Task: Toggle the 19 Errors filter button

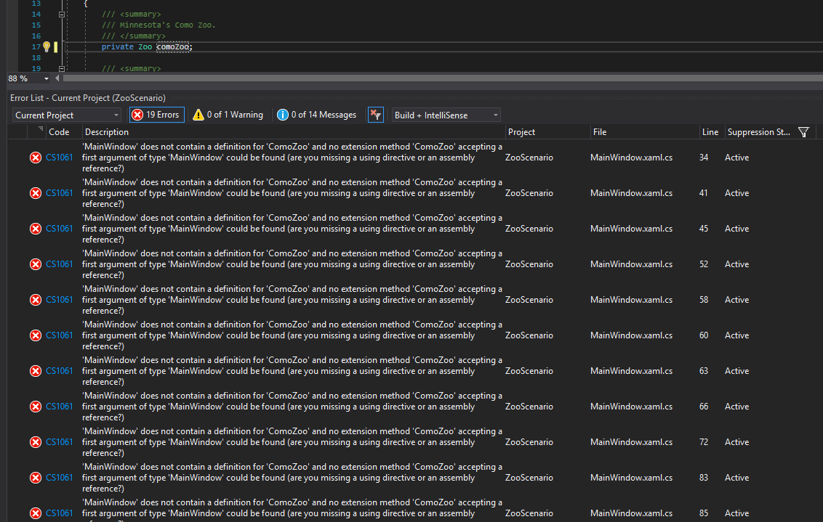Action: click(156, 115)
